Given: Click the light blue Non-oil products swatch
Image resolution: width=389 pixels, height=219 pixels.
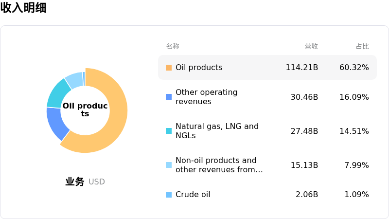Looking at the screenshot, I should click(169, 165).
